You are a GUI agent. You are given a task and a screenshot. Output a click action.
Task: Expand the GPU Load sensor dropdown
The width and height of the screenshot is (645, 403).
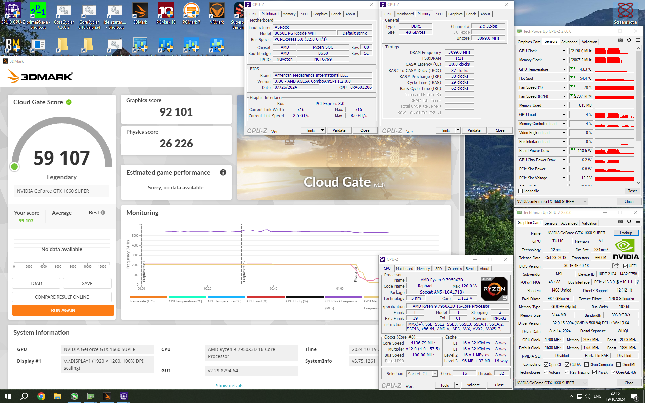point(564,115)
